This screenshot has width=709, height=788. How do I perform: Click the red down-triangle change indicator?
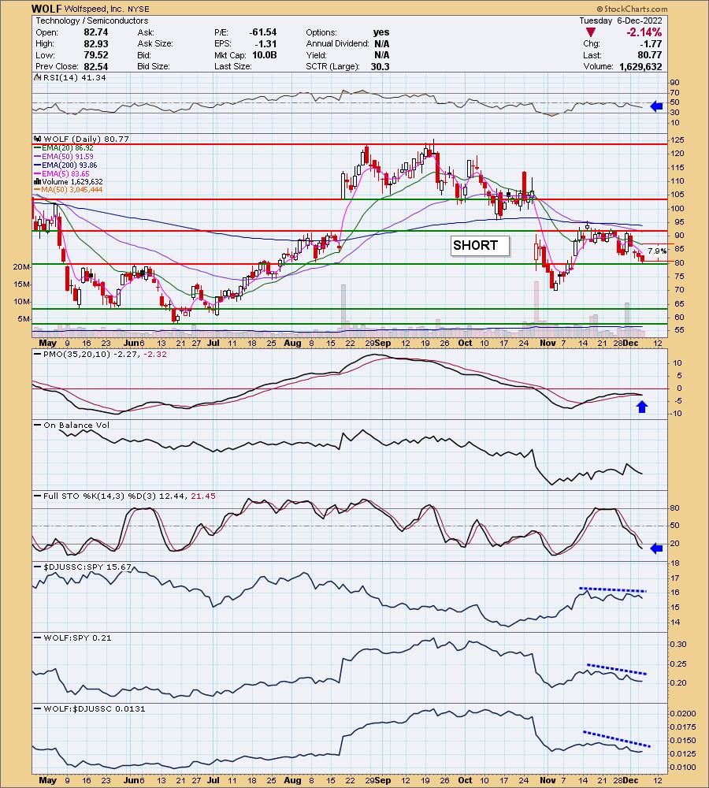pos(591,32)
